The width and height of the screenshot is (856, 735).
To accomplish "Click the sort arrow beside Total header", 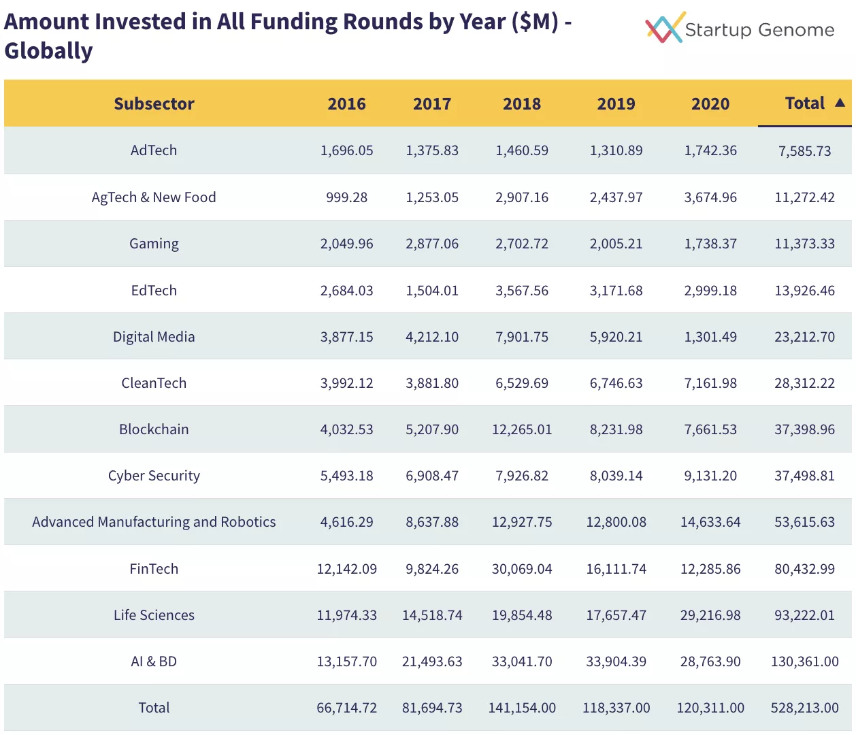I will point(840,103).
